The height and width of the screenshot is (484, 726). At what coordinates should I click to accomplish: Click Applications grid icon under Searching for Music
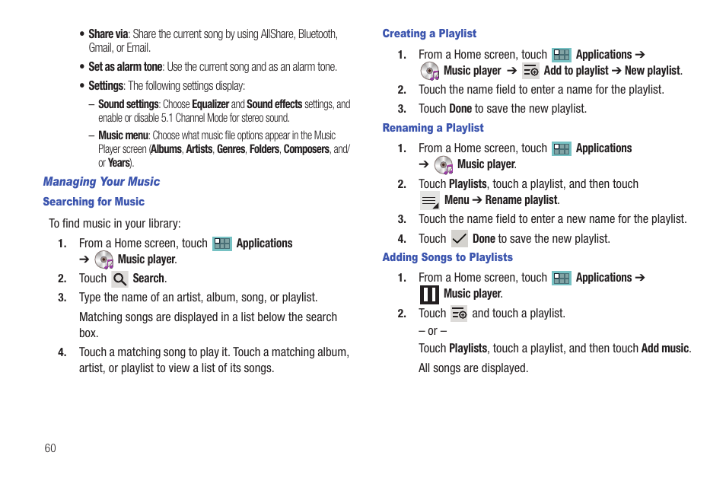click(x=221, y=244)
